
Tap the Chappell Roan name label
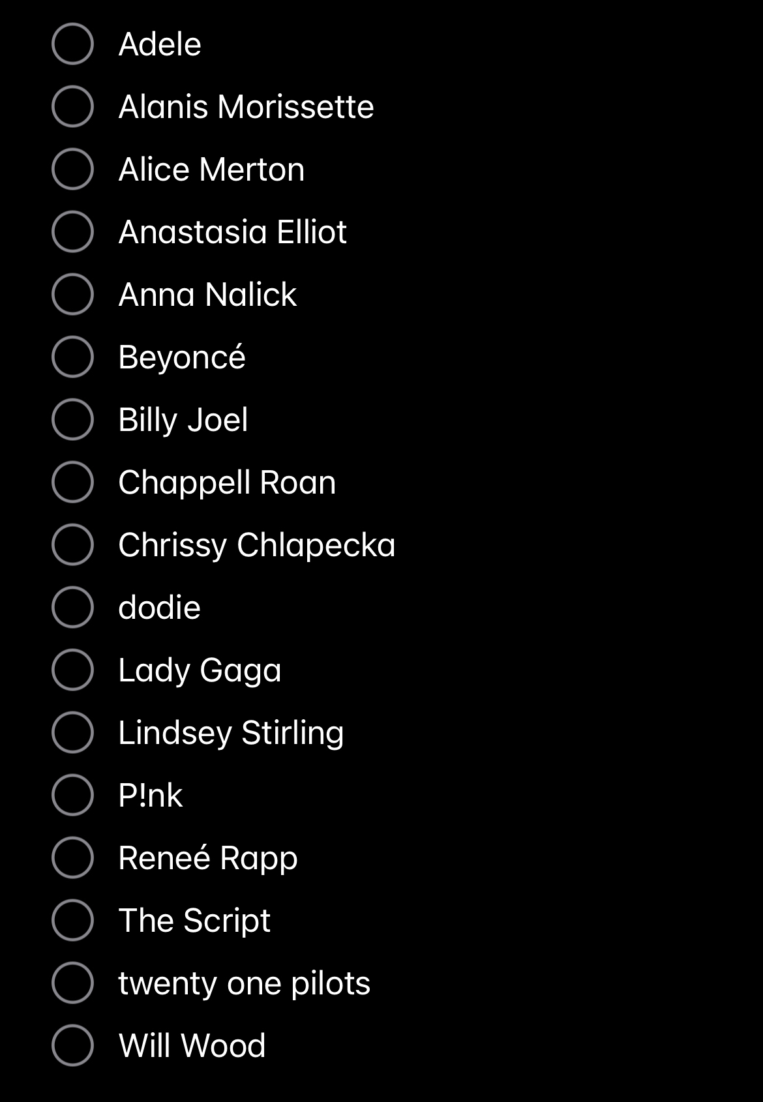pos(227,483)
